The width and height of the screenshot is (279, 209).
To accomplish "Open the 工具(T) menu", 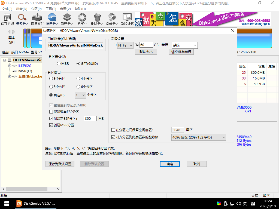I will point(51,9).
